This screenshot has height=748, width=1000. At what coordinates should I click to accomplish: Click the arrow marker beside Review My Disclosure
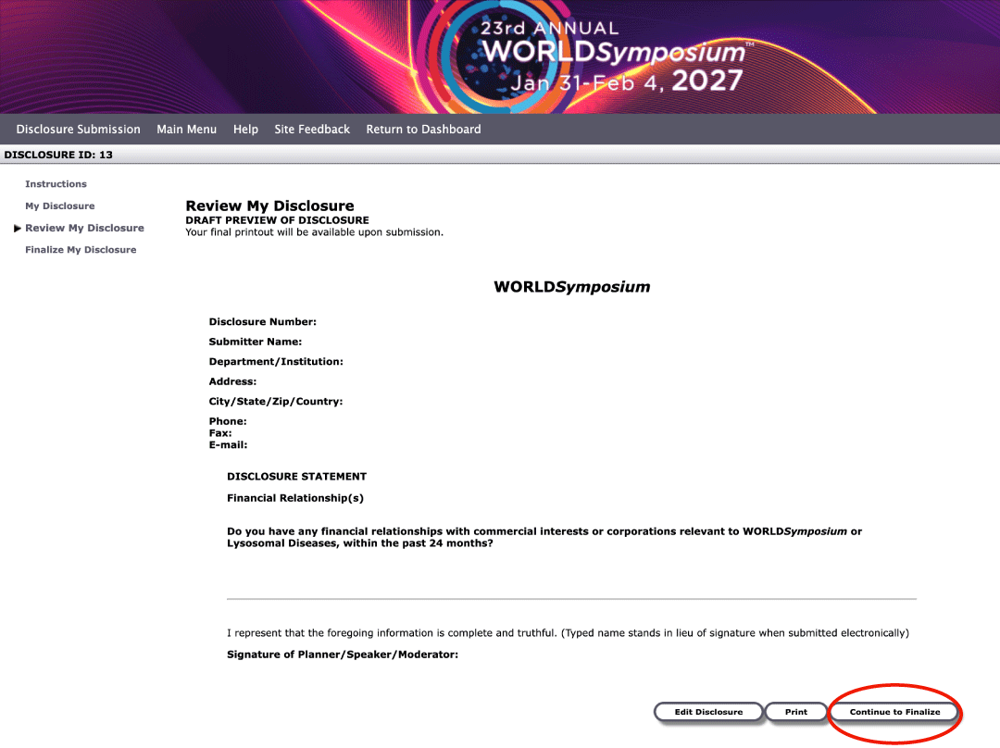click(18, 229)
